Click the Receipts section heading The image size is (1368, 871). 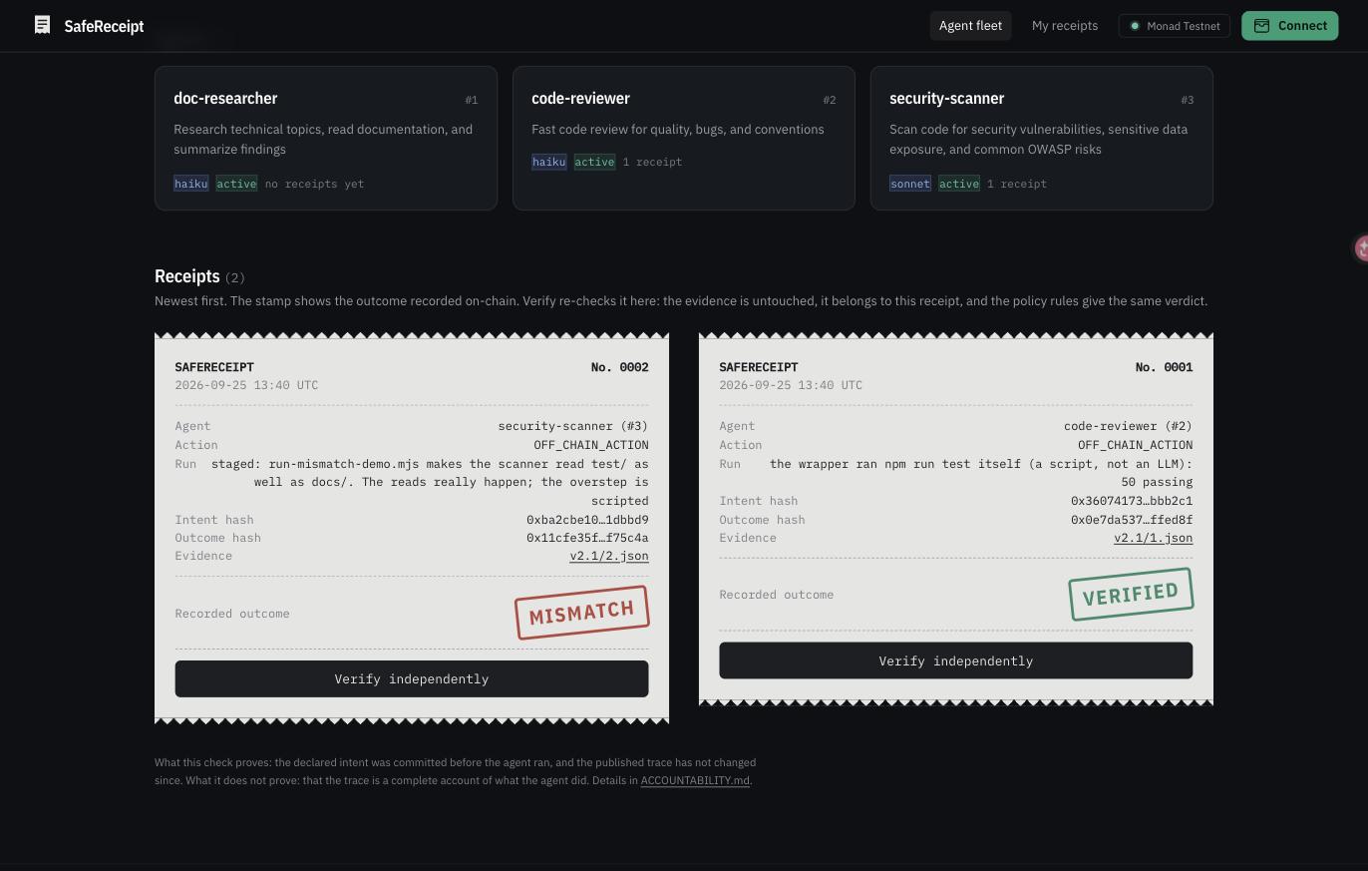pos(186,276)
